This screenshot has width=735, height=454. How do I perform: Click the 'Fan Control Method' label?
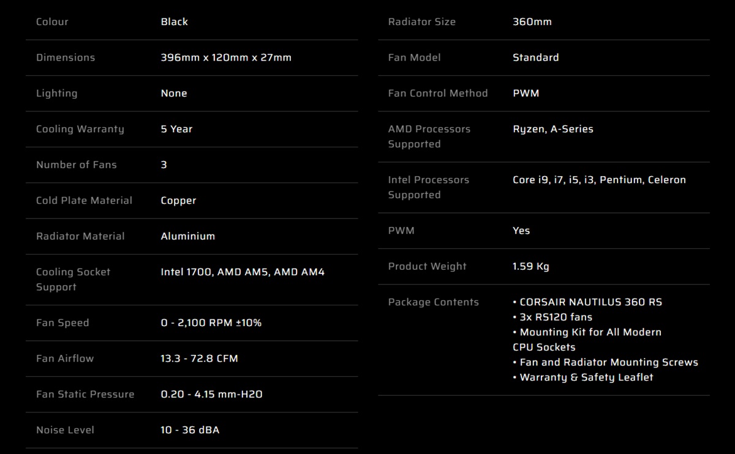click(439, 94)
